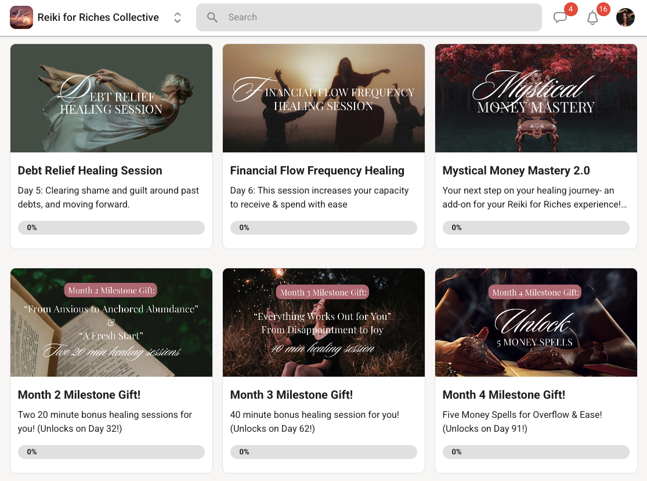Screen dimensions: 647x481
Task: Open the Month 3 Milestone Gift! title
Action: 291,395
